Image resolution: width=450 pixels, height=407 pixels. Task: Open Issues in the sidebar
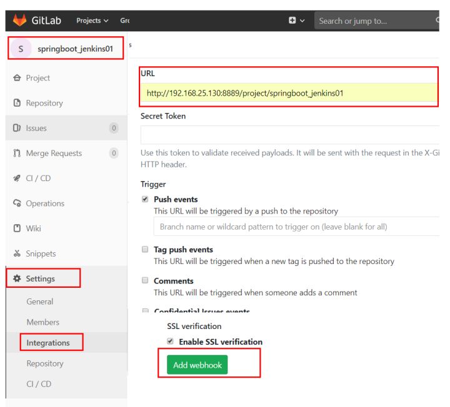(36, 128)
